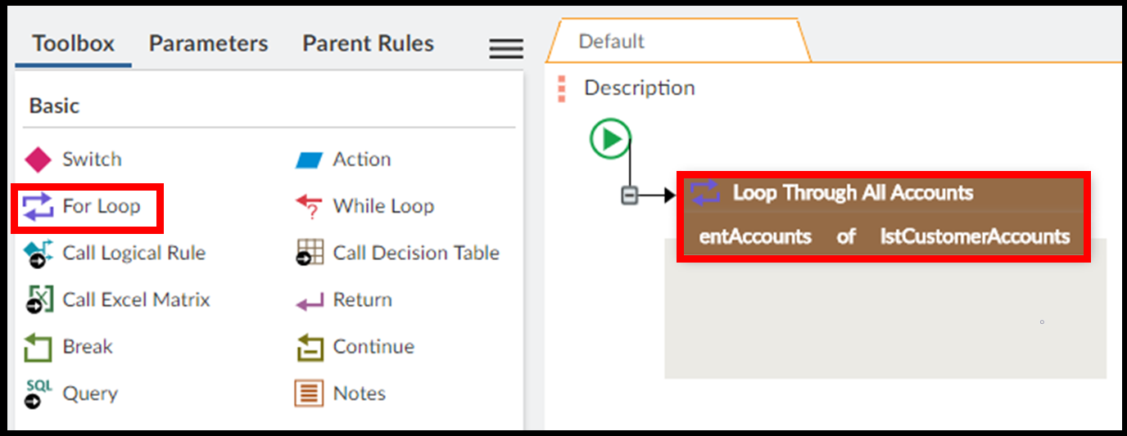Click the Call Decision Table grid icon
The image size is (1127, 436).
309,254
